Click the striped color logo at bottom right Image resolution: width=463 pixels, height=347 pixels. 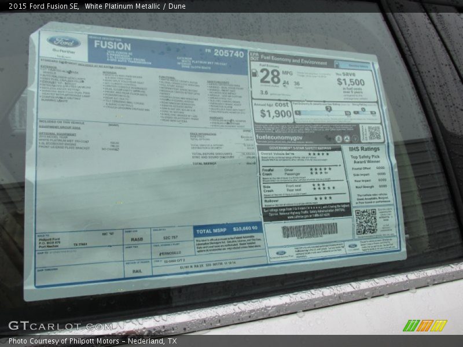[425, 326]
